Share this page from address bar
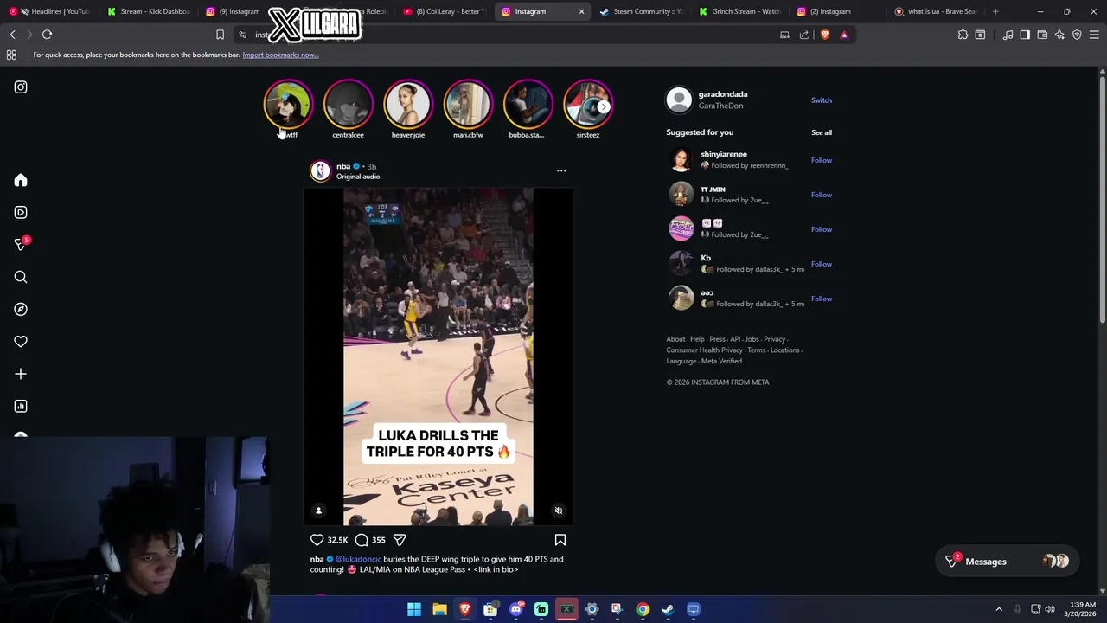 804,35
